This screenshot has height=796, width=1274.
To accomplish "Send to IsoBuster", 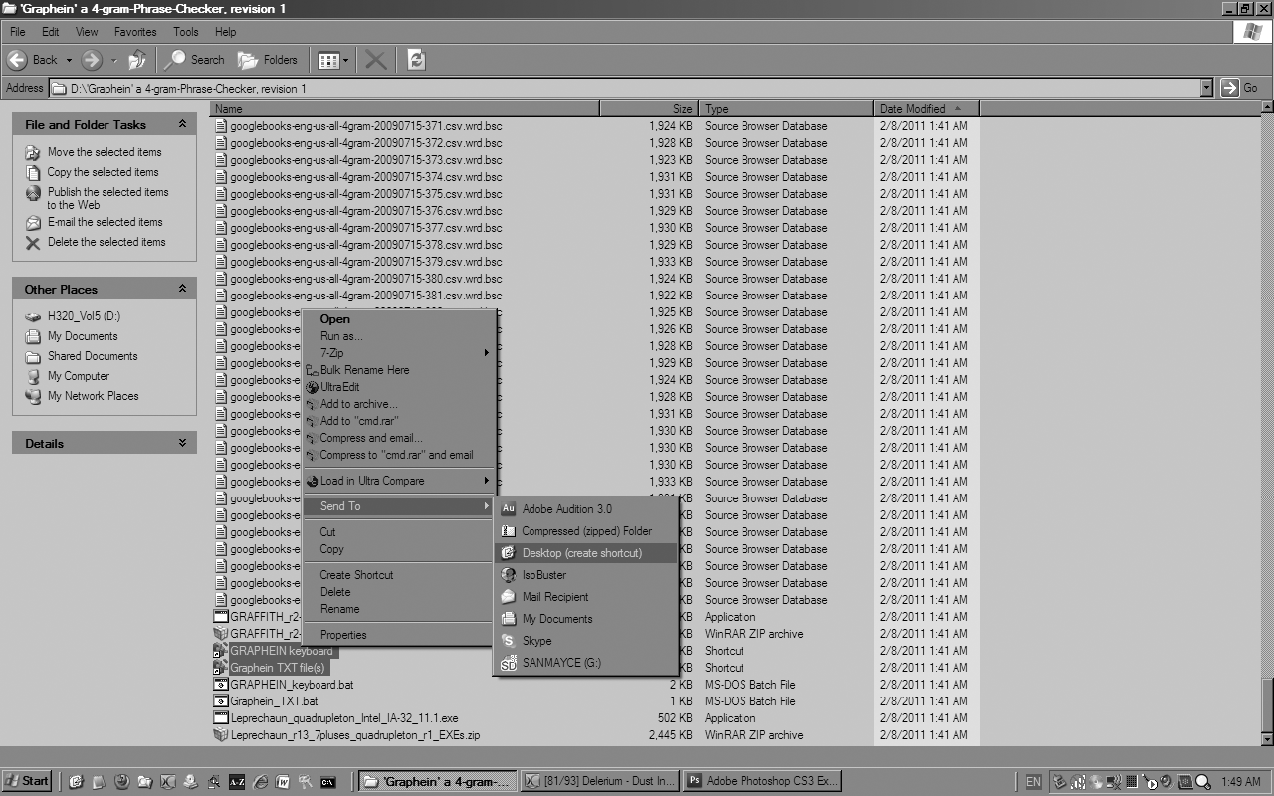I will pos(585,575).
